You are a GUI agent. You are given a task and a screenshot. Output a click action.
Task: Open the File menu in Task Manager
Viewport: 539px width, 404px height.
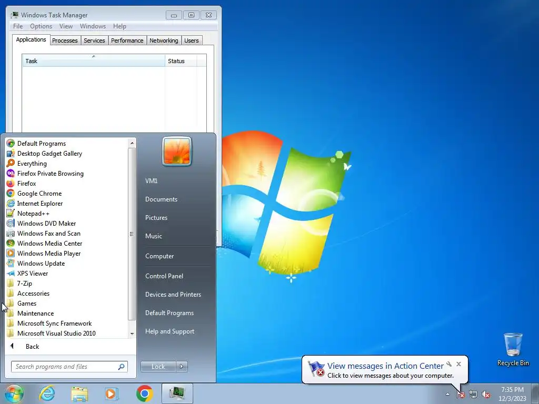(x=18, y=26)
